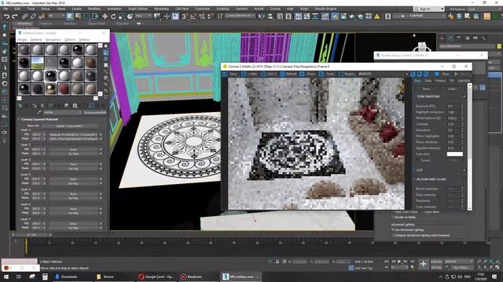503x282 pixels.
Task: Toggle the Bloom and Glare checkbox
Action: tap(464, 179)
